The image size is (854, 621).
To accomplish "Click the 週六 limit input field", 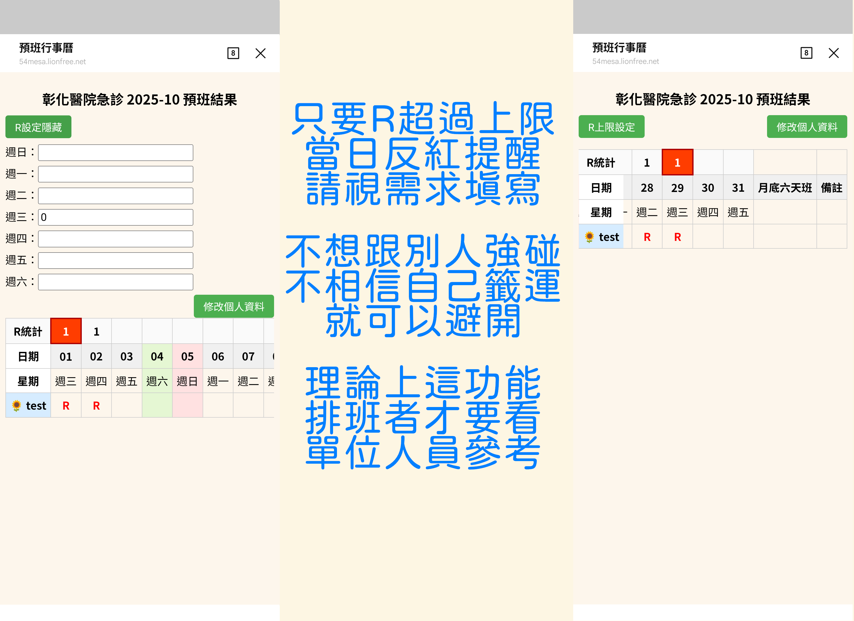I will click(x=116, y=282).
